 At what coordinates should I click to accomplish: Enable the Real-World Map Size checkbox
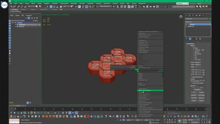(x=191, y=77)
